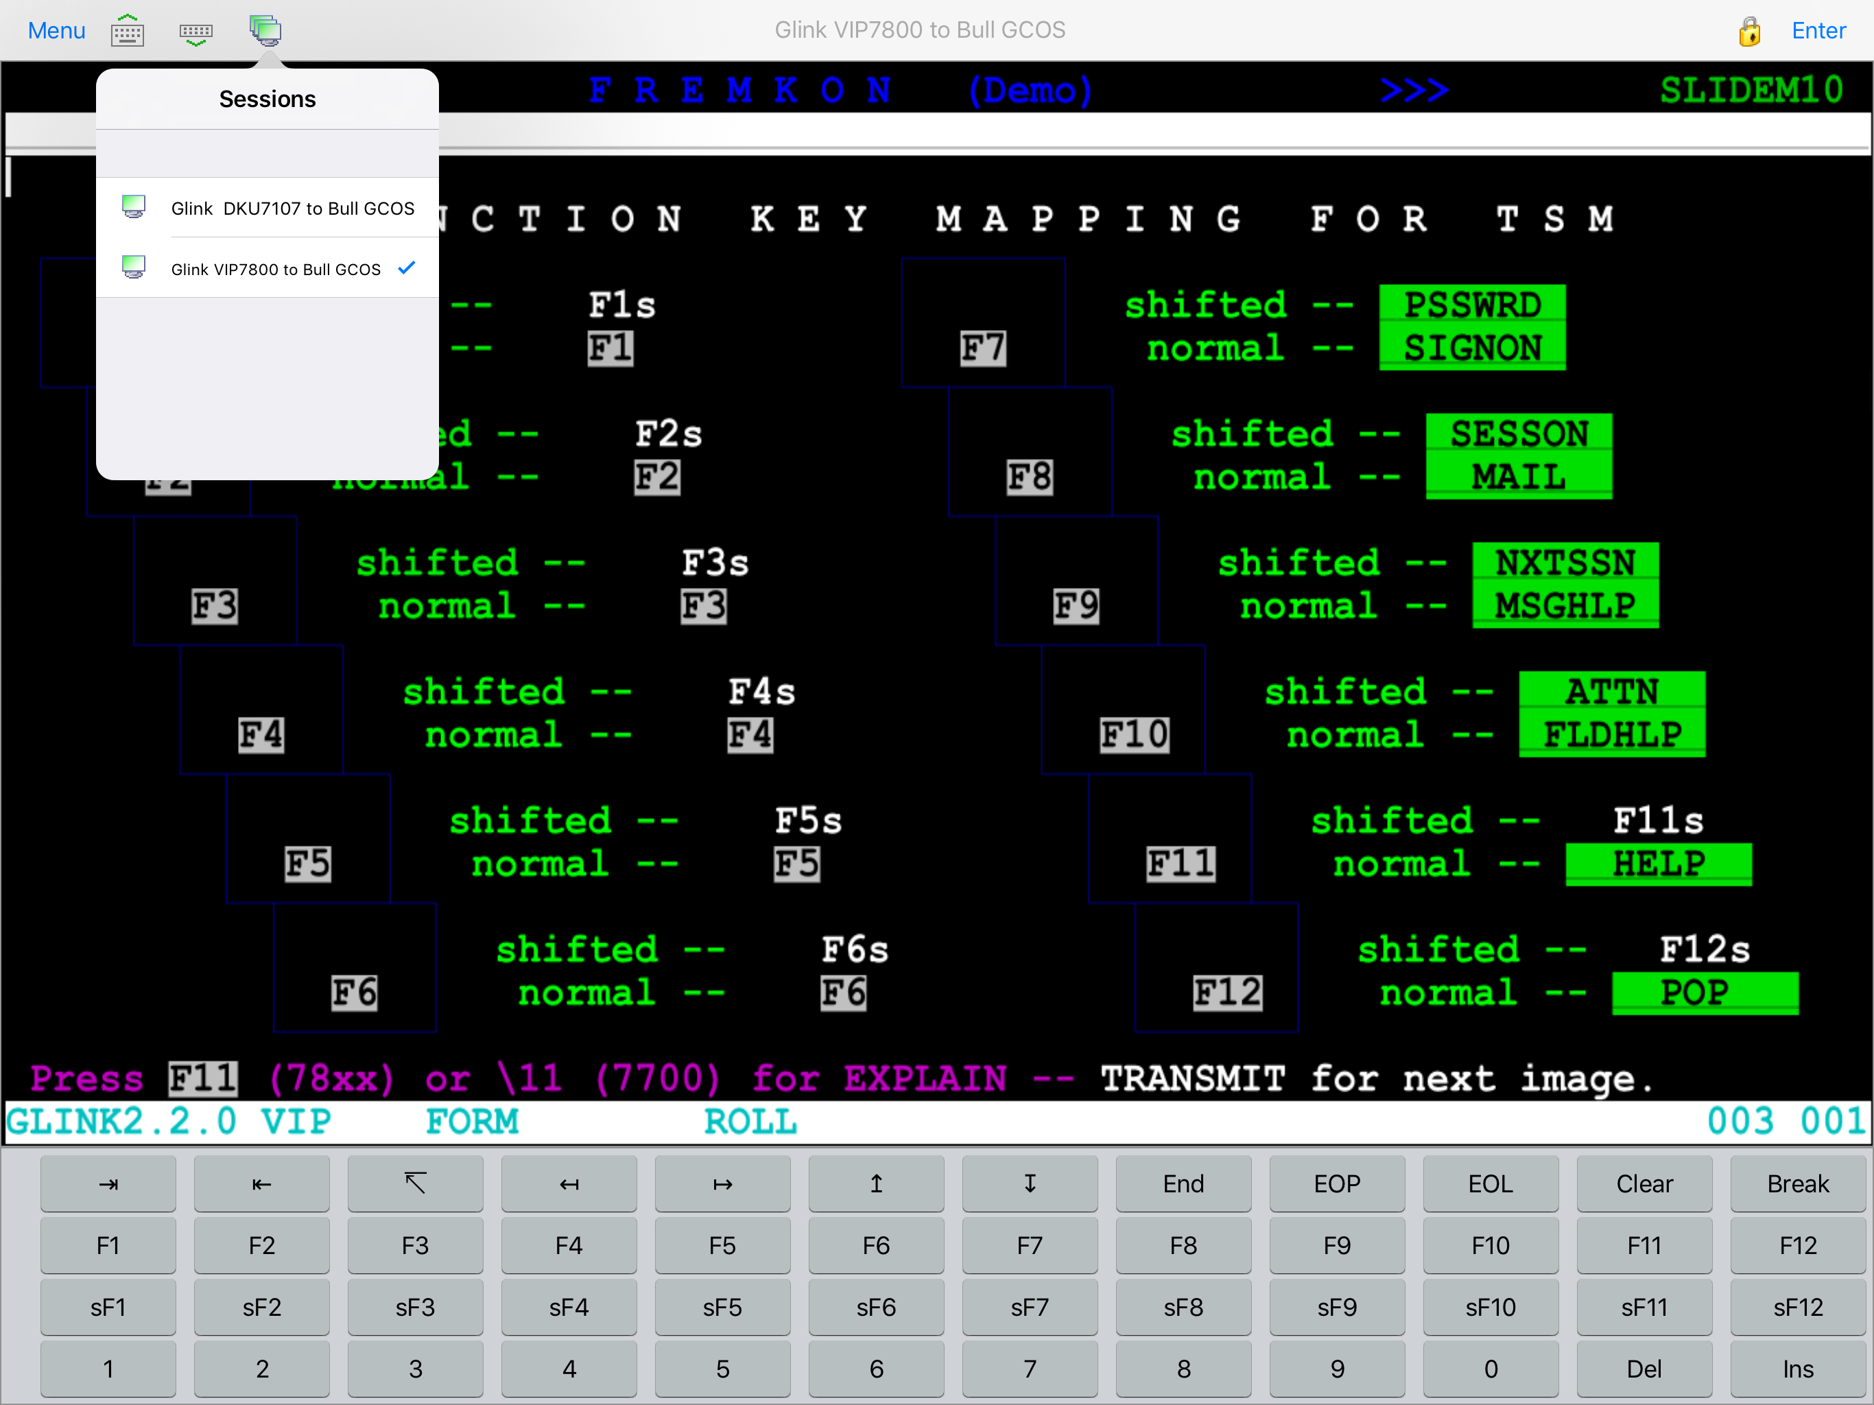Tap the EOL end-of-line key
Viewport: 1874px width, 1405px height.
[x=1491, y=1184]
